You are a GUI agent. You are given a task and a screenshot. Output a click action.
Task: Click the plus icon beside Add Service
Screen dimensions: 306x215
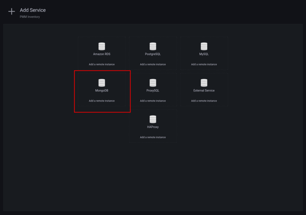pyautogui.click(x=11, y=11)
